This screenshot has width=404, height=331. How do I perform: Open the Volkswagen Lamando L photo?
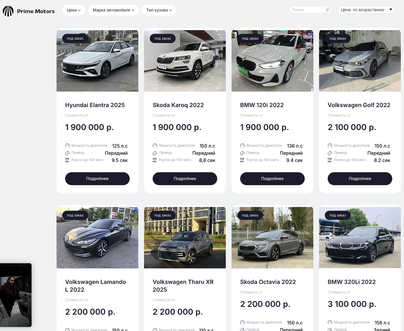[x=97, y=238]
